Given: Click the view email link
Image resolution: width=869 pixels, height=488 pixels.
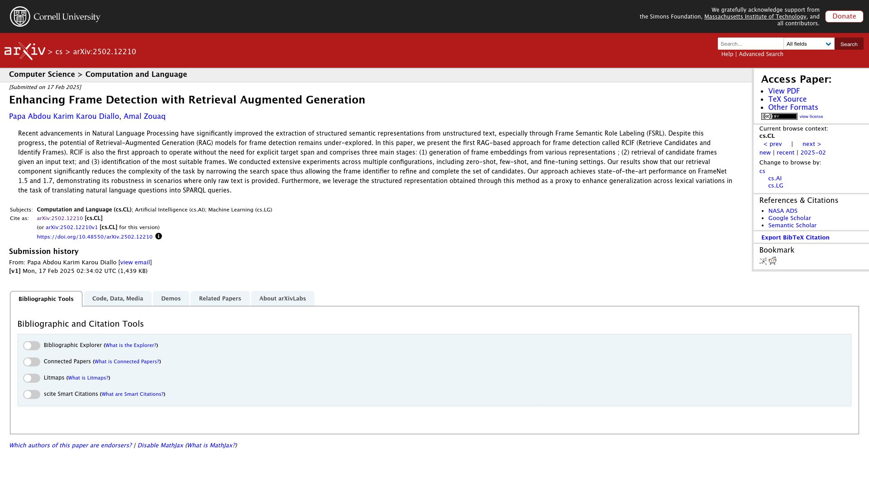Looking at the screenshot, I should tap(135, 263).
